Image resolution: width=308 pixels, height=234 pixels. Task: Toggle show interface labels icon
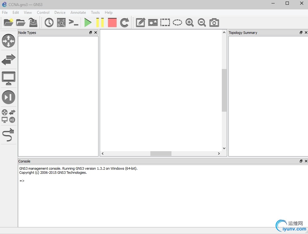[61, 23]
